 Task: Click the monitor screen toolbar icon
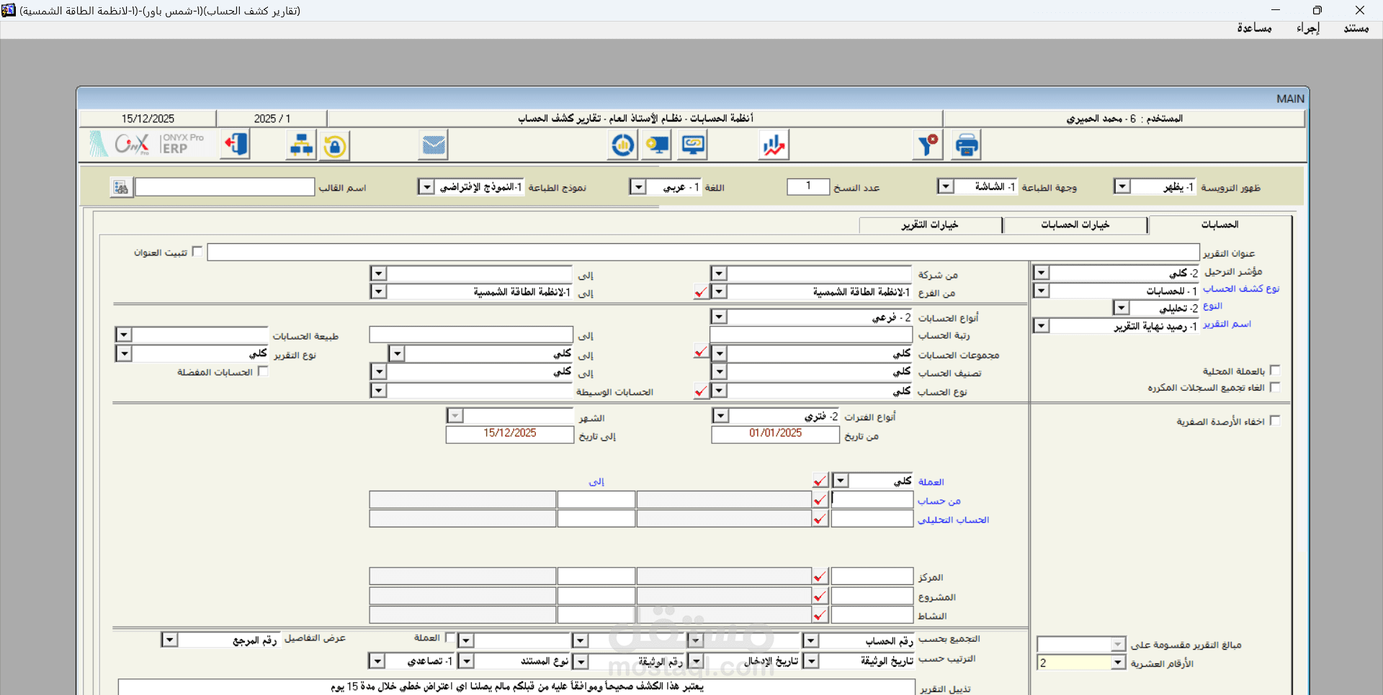click(693, 145)
